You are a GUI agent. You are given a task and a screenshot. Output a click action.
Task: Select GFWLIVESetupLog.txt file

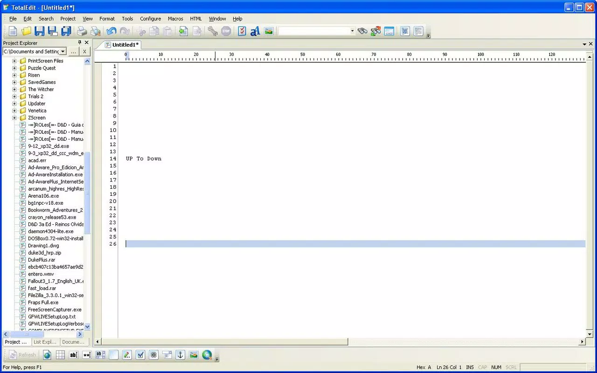pyautogui.click(x=52, y=317)
